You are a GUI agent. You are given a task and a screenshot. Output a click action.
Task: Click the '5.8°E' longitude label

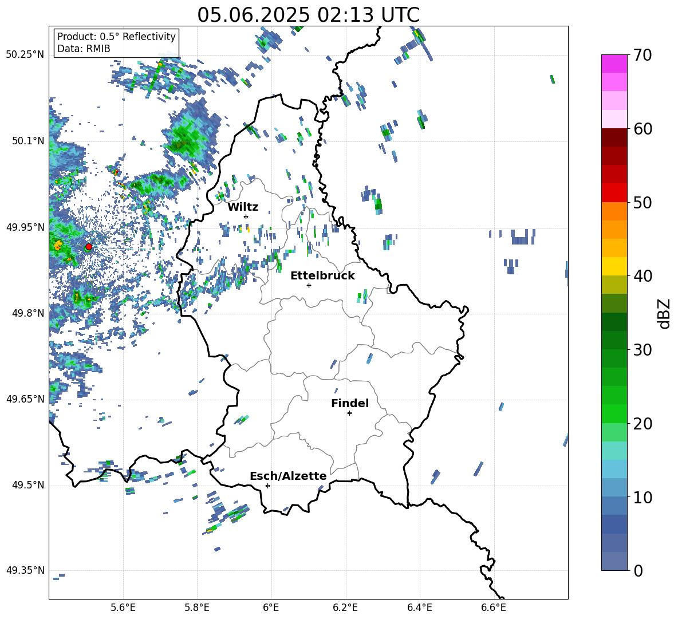197,608
